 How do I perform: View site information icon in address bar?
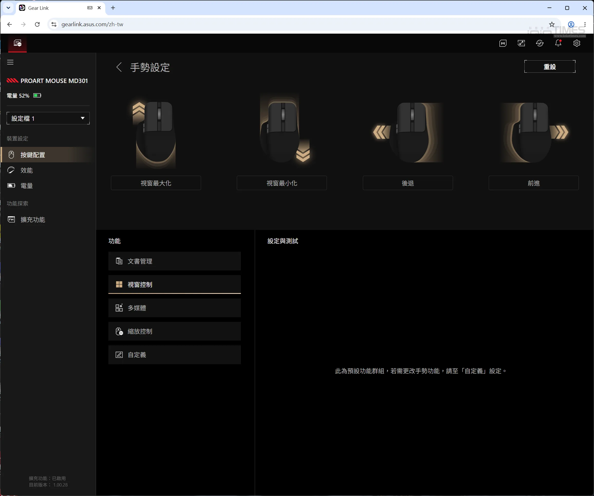tap(54, 24)
